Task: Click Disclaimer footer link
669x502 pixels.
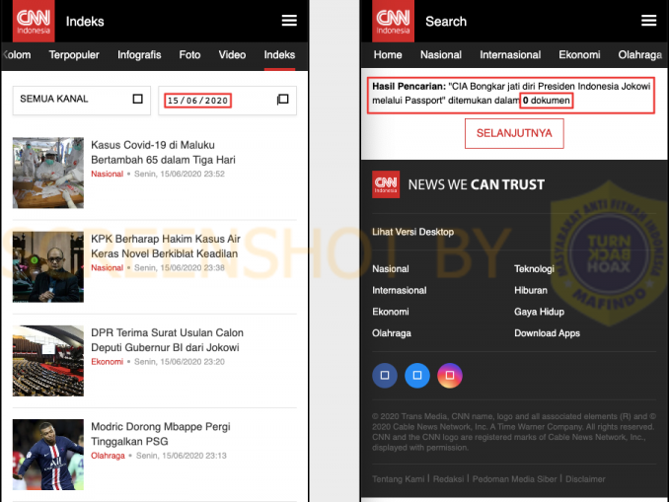Action: point(585,479)
